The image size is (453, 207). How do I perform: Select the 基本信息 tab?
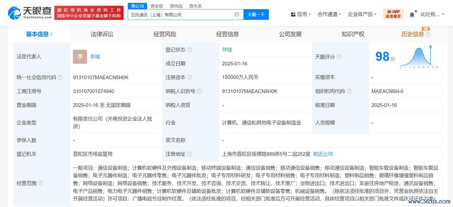pos(39,34)
